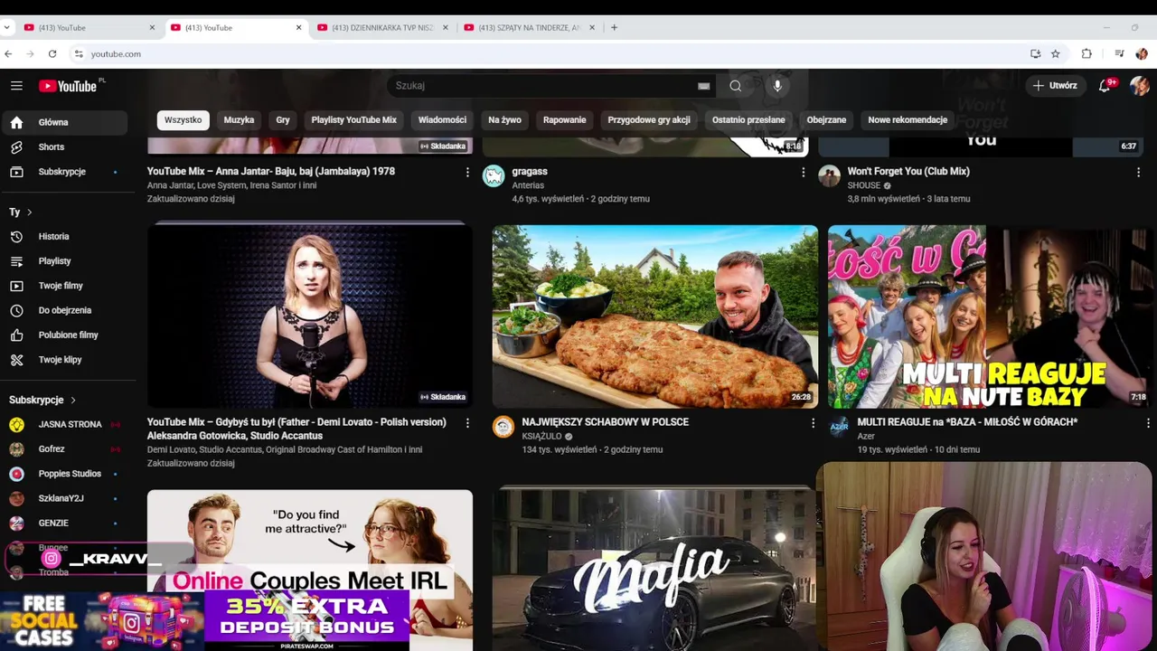Open Do obejrzenia watch later list
1157x651 pixels.
tap(64, 310)
